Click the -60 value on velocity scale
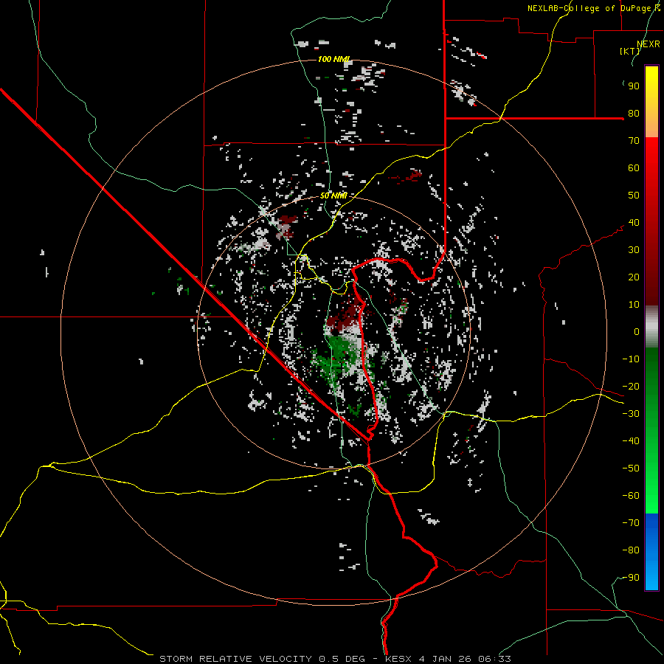The height and width of the screenshot is (664, 664). click(x=631, y=496)
